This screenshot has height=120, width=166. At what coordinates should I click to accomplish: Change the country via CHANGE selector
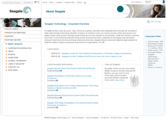28,2
